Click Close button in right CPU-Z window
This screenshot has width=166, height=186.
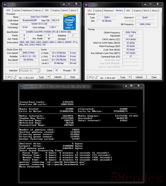pyautogui.click(x=154, y=77)
